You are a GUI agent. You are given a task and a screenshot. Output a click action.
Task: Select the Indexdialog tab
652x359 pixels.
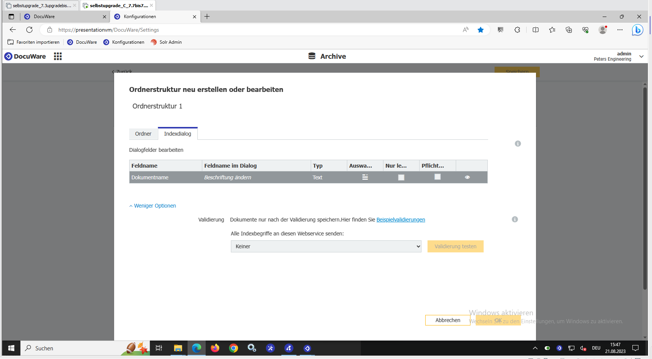177,134
